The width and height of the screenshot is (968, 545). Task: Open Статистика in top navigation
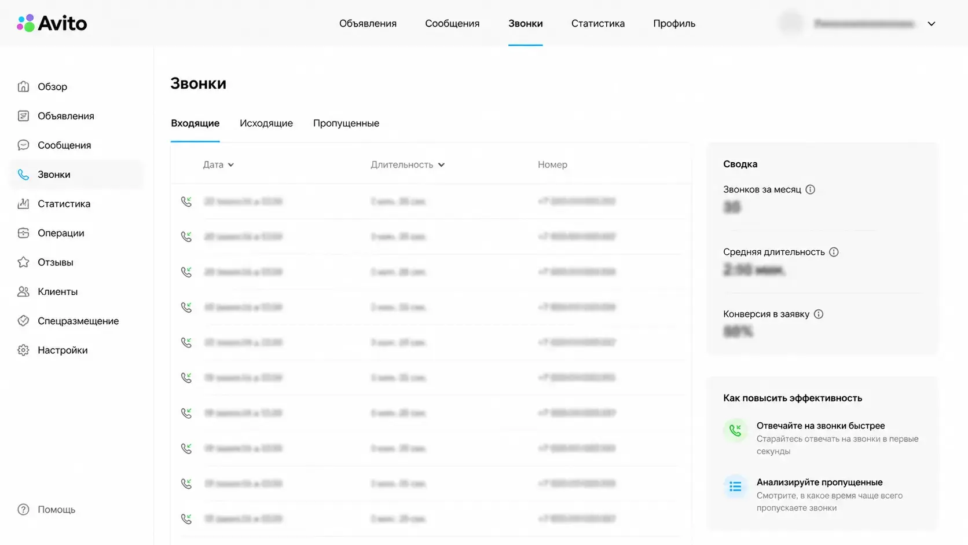598,23
